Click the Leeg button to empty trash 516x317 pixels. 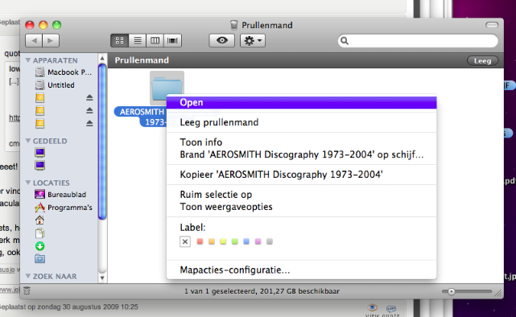[x=482, y=61]
